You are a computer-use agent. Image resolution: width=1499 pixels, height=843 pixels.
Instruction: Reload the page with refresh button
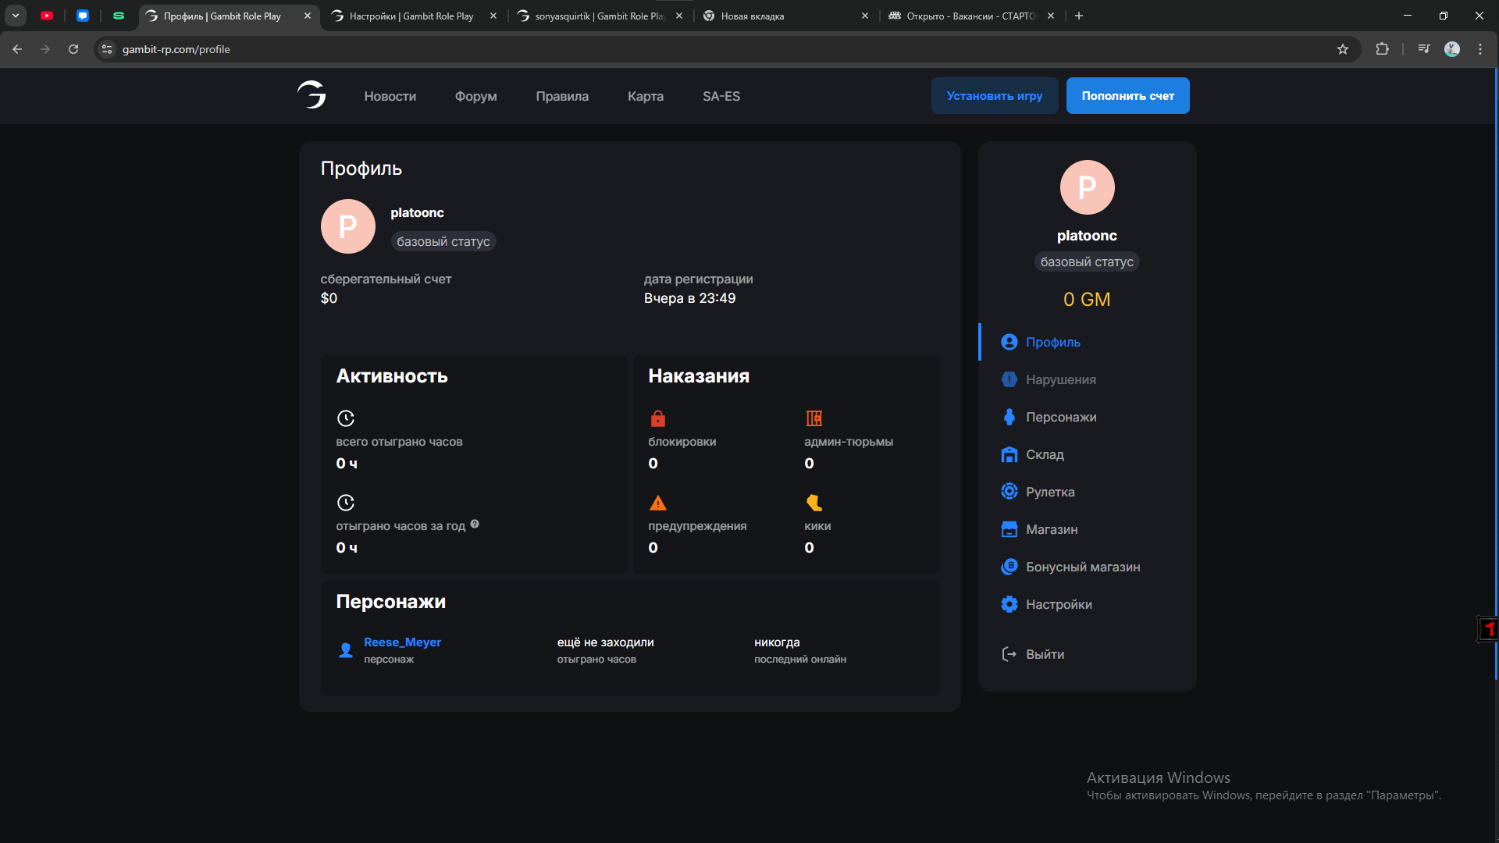click(73, 49)
